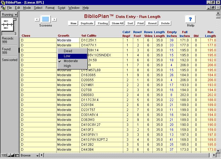Click the Print button
This screenshot has height=159, width=221.
140,23
